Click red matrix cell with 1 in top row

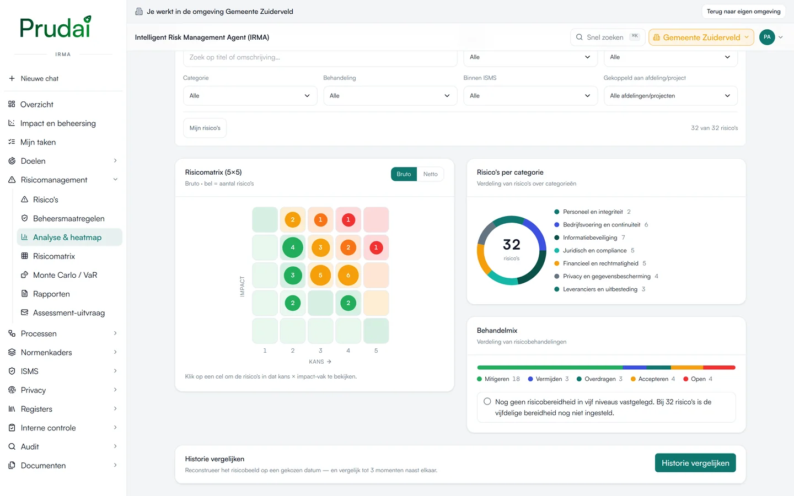click(348, 220)
